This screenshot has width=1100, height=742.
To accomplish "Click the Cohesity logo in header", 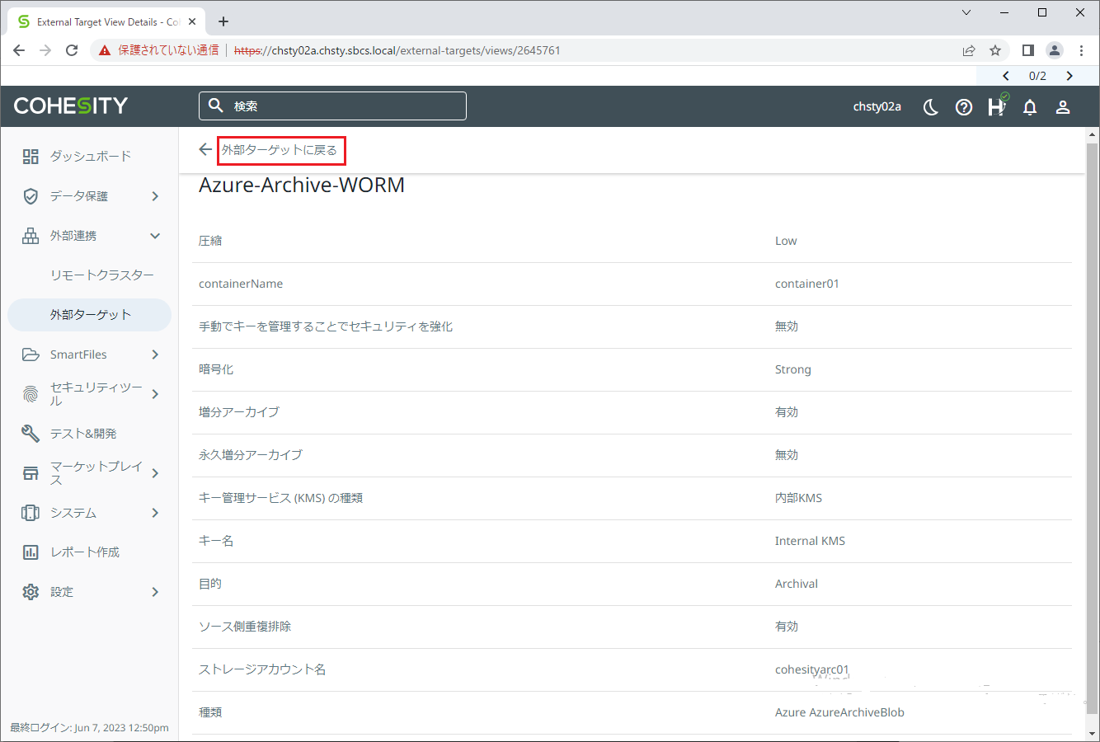I will [71, 106].
